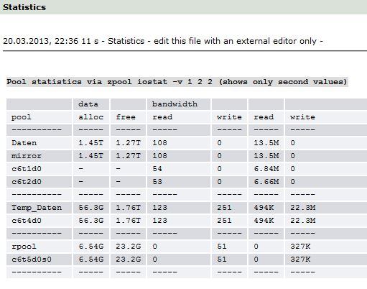Click 6.54G alloc in c6t5d0s0 row
Image resolution: width=367 pixels, height=289 pixels.
[x=91, y=260]
